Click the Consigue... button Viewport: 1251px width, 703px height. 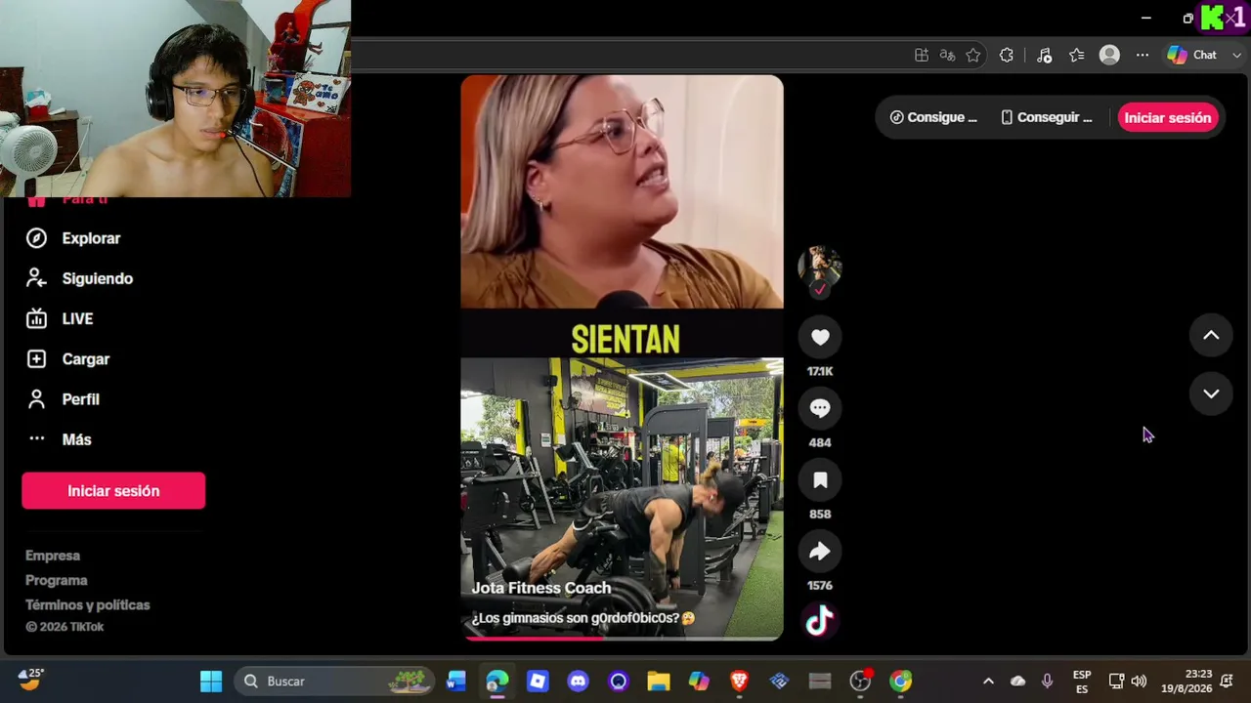pos(933,117)
